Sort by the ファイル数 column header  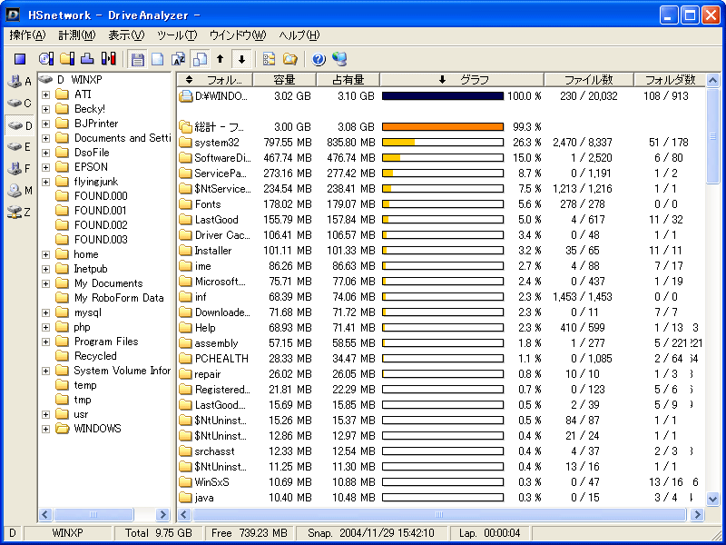click(x=588, y=80)
